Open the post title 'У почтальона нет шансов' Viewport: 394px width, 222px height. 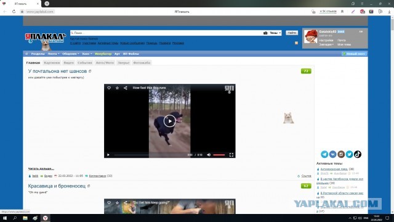coord(57,72)
